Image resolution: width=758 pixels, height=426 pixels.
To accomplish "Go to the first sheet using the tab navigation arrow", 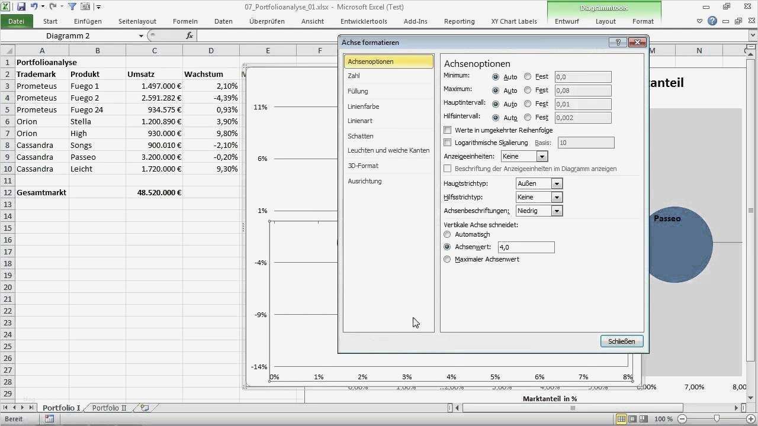I will [x=7, y=408].
